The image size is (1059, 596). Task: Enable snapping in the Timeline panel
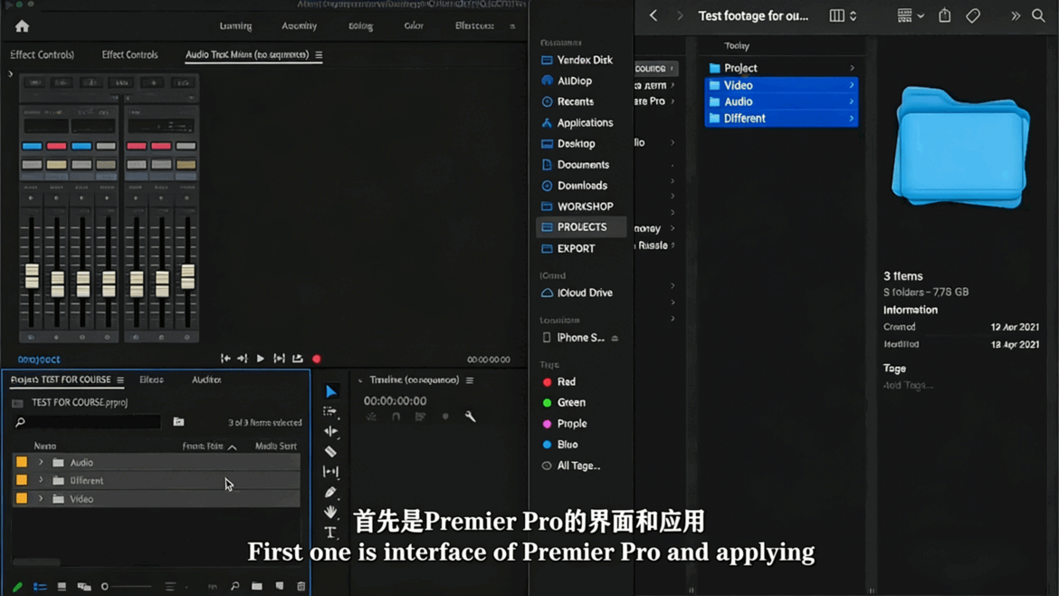[396, 416]
